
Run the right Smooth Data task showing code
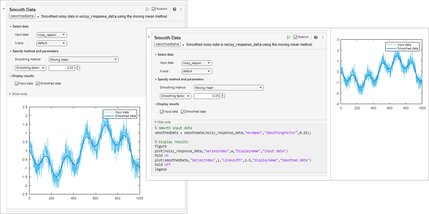(x=289, y=37)
